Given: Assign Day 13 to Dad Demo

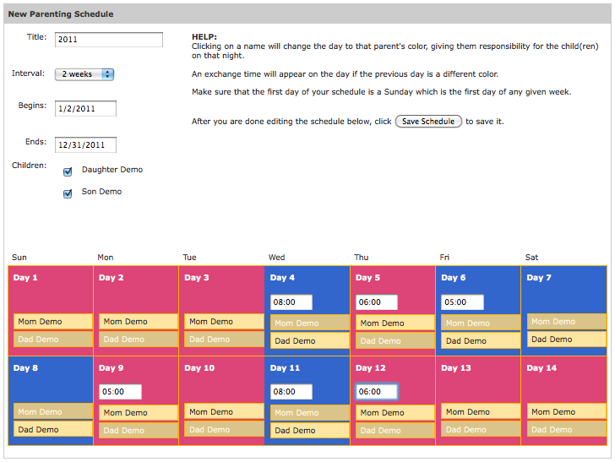Looking at the screenshot, I should point(481,429).
